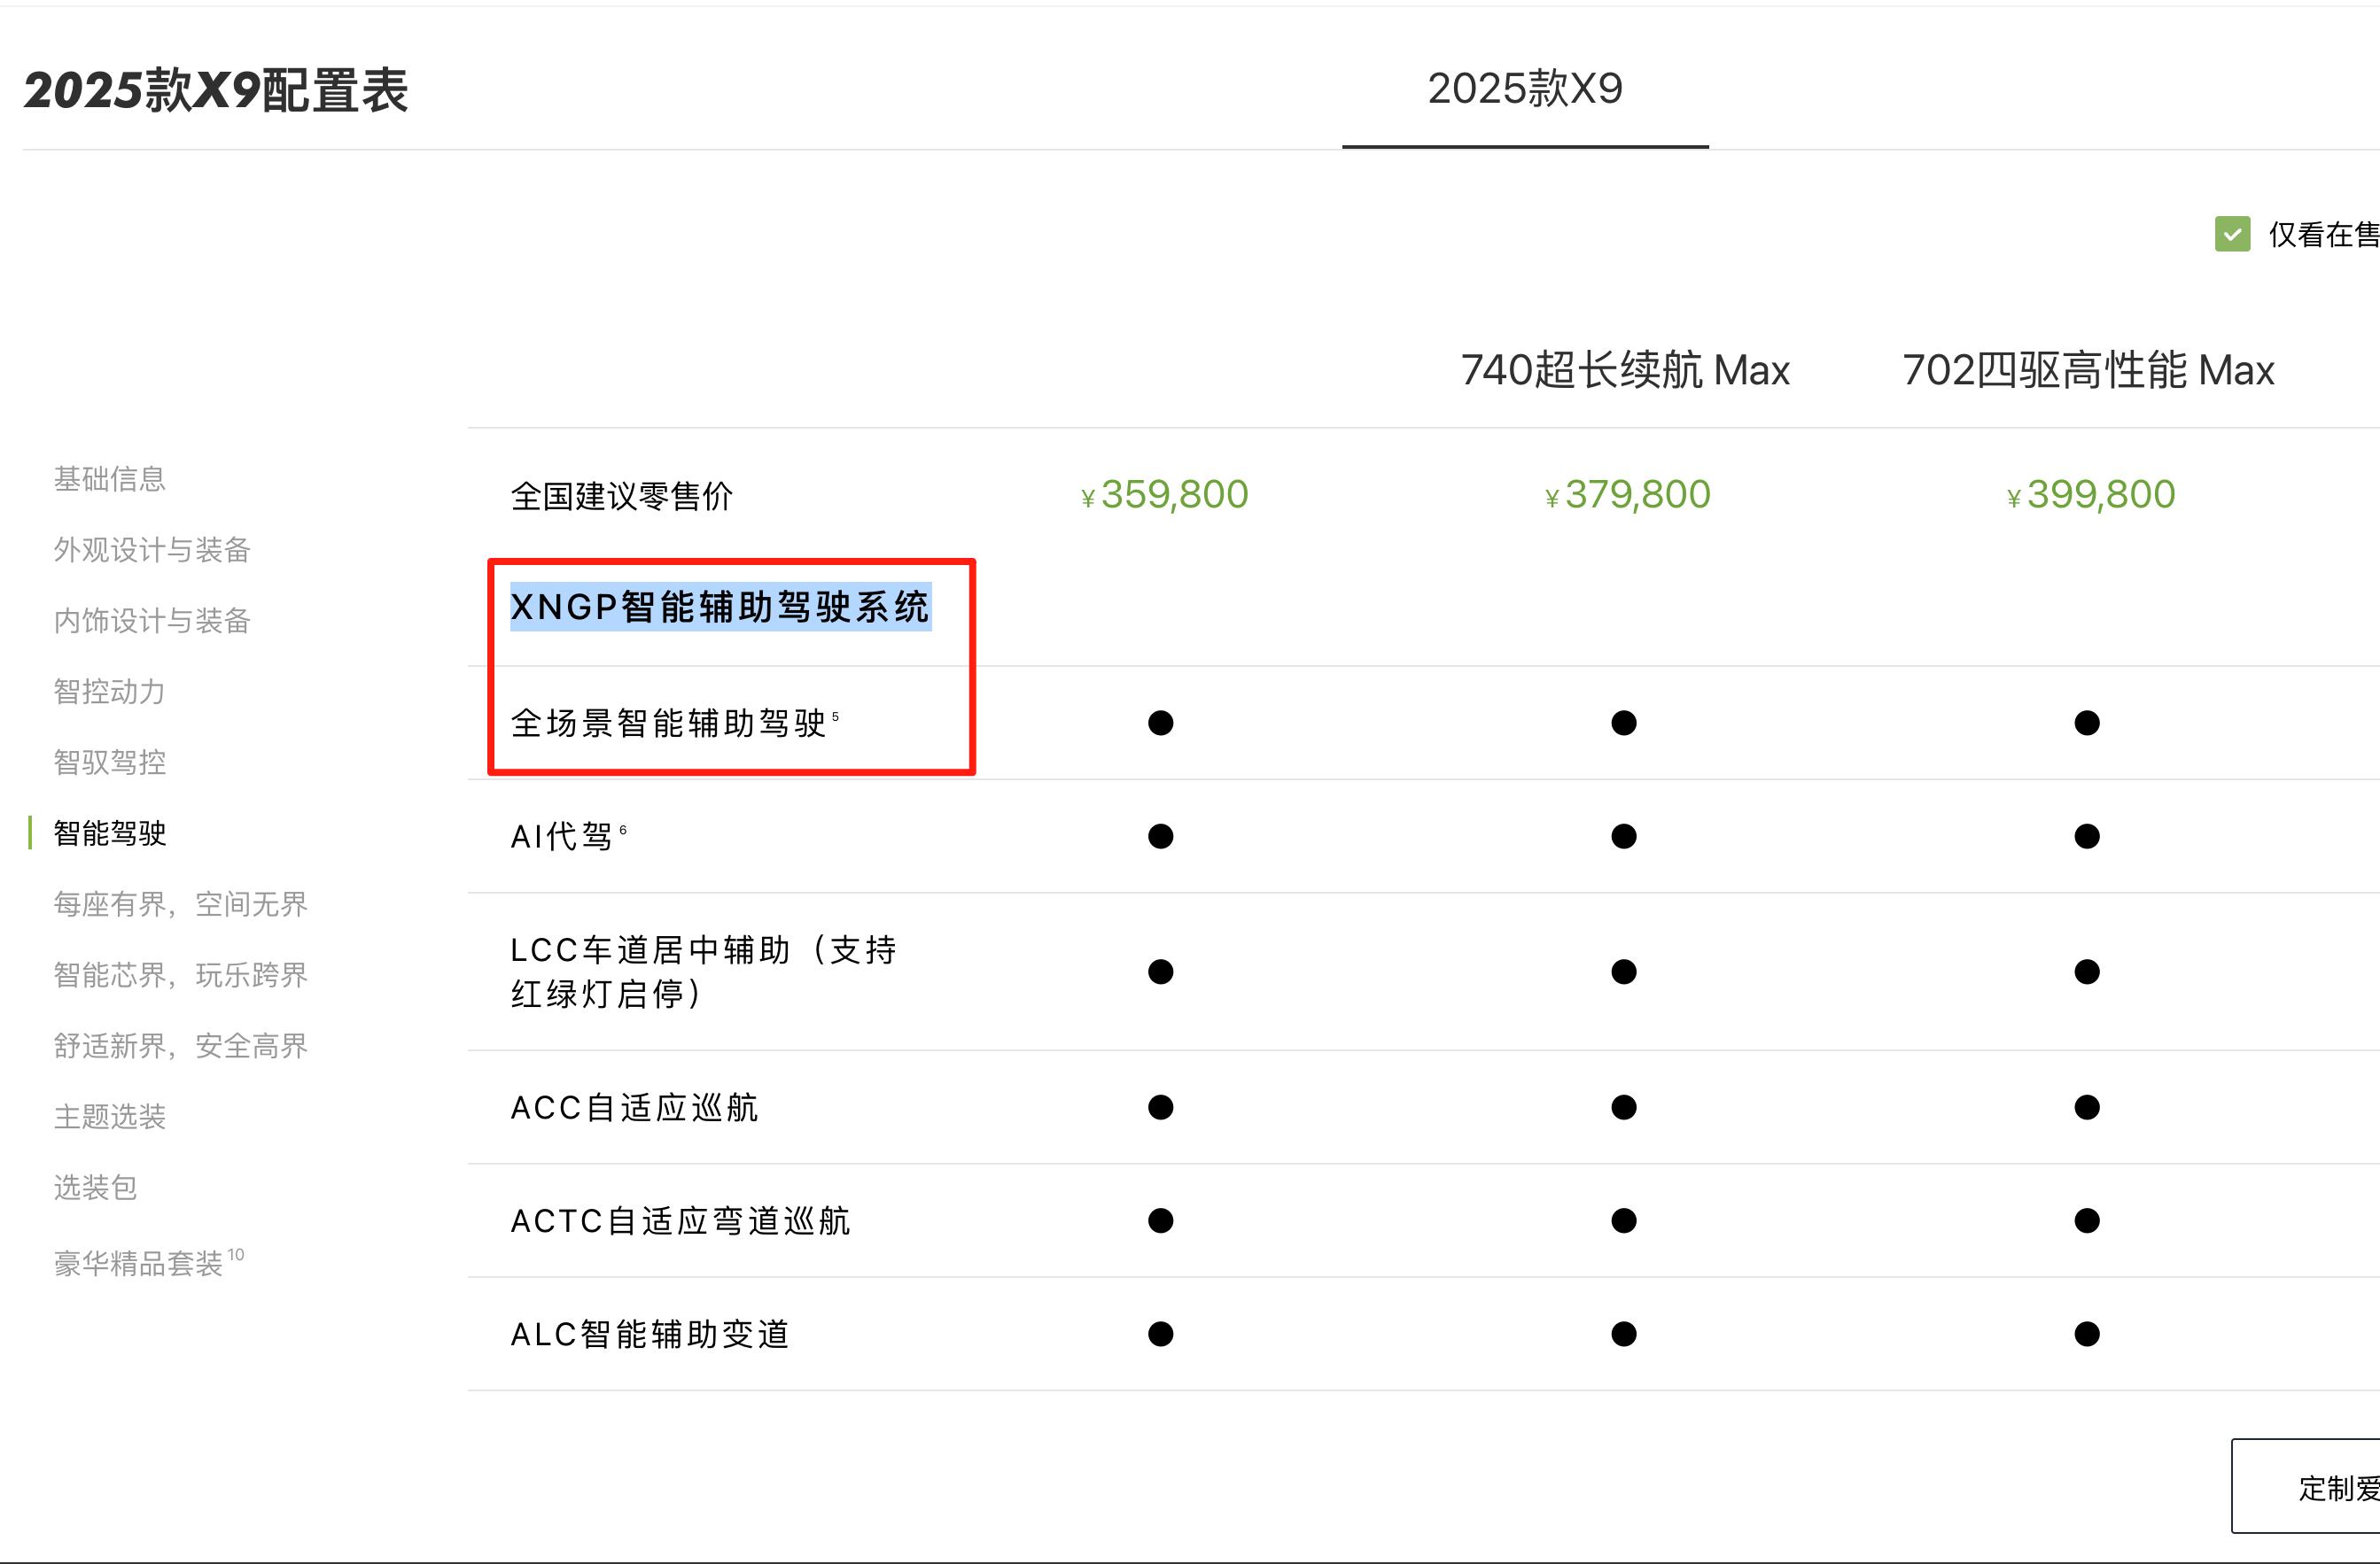2380x1564 pixels.
Task: Select the 2025款X9 tab
Action: [1525, 89]
